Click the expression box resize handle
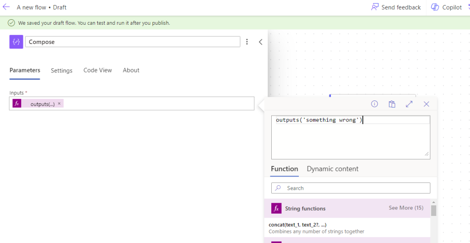The width and height of the screenshot is (470, 243). click(x=426, y=154)
